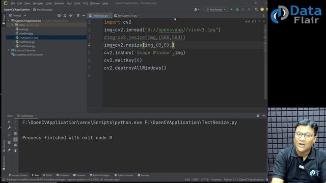Open the VCS menu

[x=85, y=4]
